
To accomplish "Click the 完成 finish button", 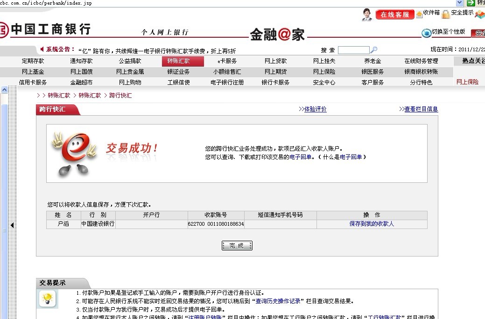I will tap(237, 245).
